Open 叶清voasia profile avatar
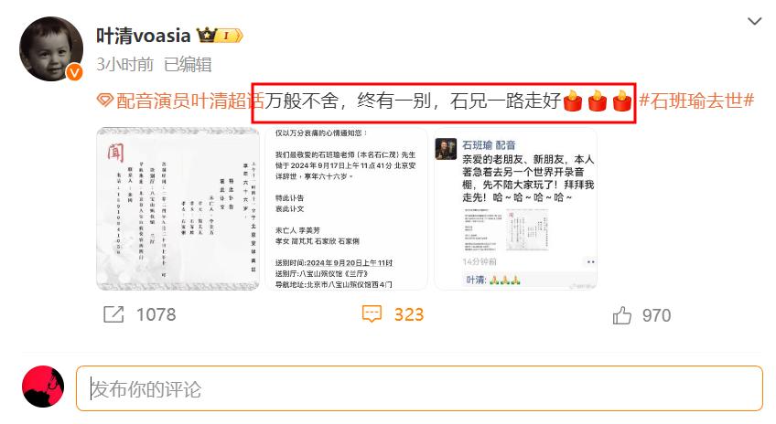776x424 pixels. click(x=51, y=48)
